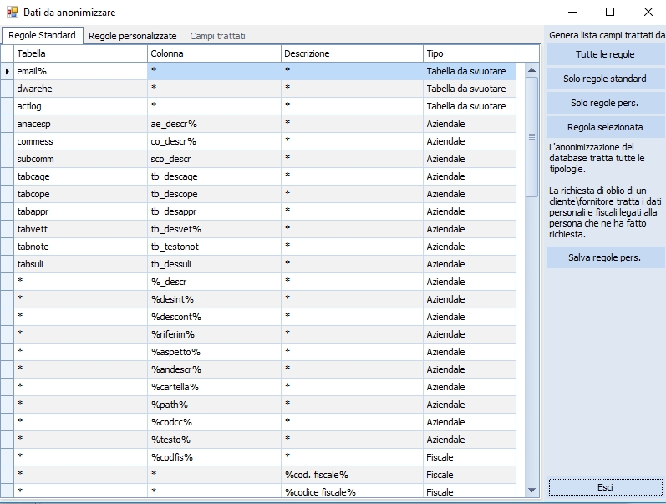Click the Colonna column header
Screen dimensions: 666x504
(214, 53)
